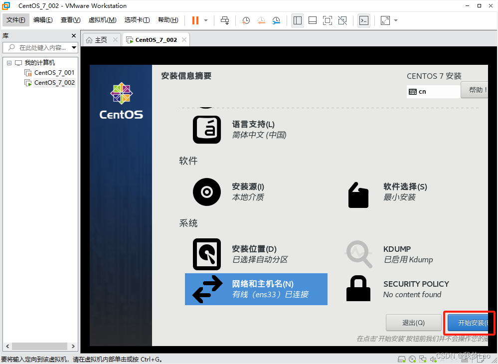Toggle the console view button
Image resolution: width=498 pixels, height=364 pixels.
coord(363,20)
